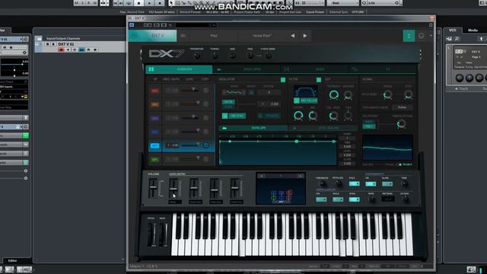This screenshot has height=274, width=487.
Task: Toggle the Arpeggiator On switch
Action: point(321,199)
